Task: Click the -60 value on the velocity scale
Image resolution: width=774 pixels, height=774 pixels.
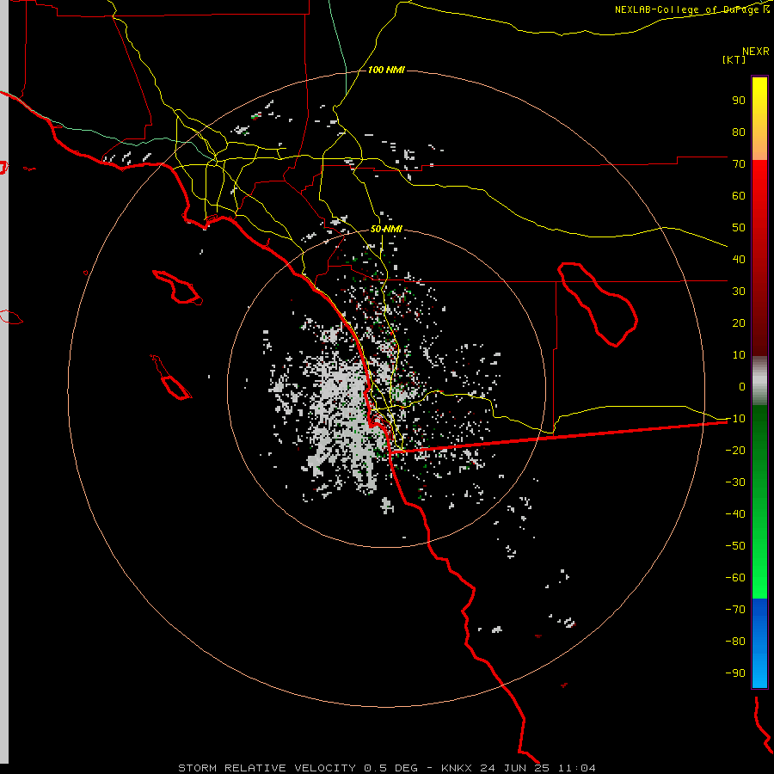Action: point(735,578)
